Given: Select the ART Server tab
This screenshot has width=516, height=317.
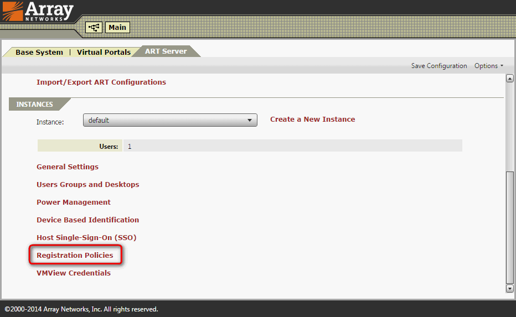Looking at the screenshot, I should [x=166, y=51].
